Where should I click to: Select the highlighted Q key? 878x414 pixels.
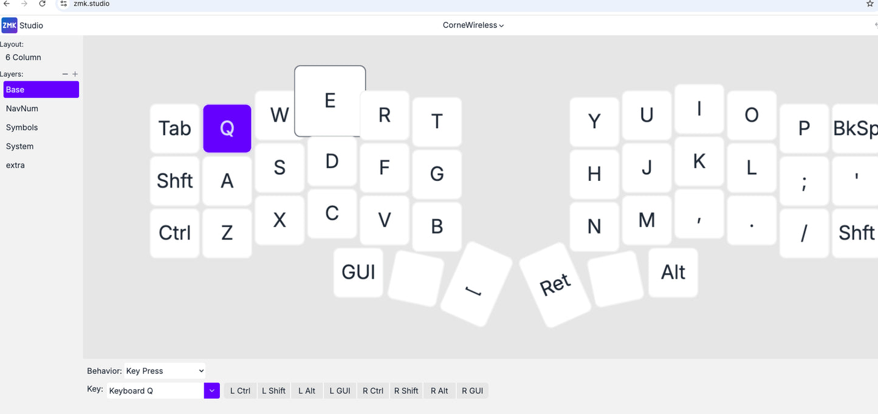pyautogui.click(x=227, y=128)
